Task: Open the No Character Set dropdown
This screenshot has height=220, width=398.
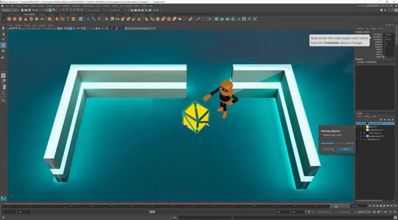Action: pyautogui.click(x=325, y=211)
